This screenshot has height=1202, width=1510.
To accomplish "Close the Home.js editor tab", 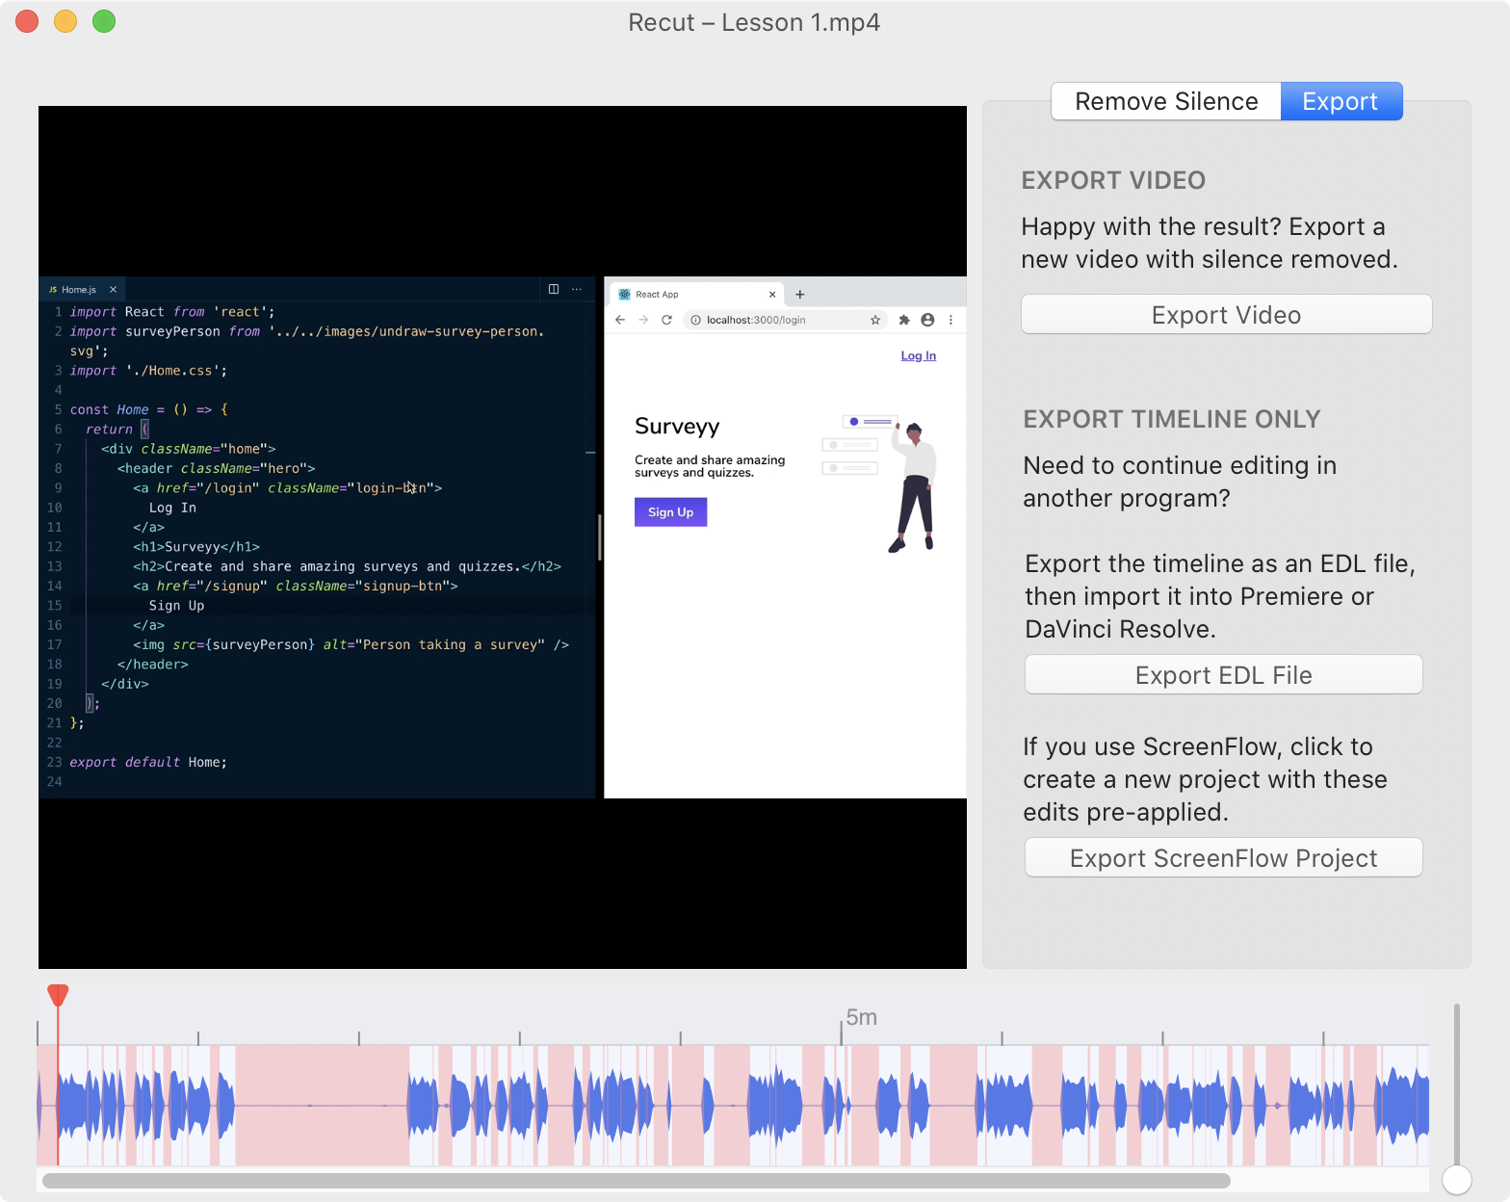I will [x=113, y=289].
